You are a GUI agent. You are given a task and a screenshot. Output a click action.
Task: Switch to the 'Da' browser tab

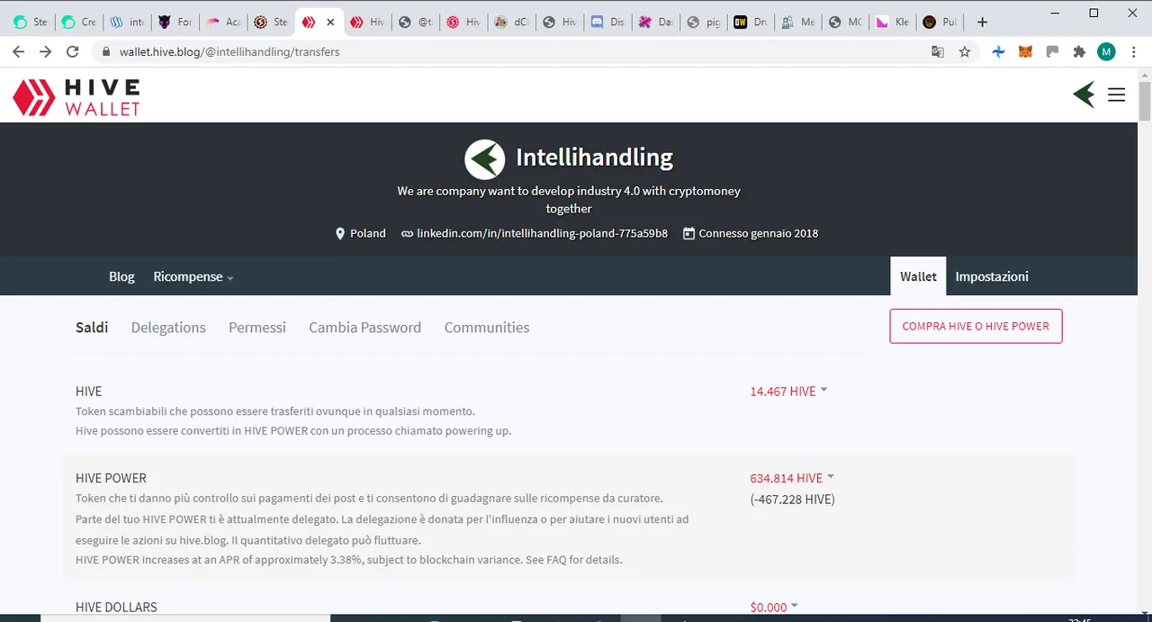[654, 22]
